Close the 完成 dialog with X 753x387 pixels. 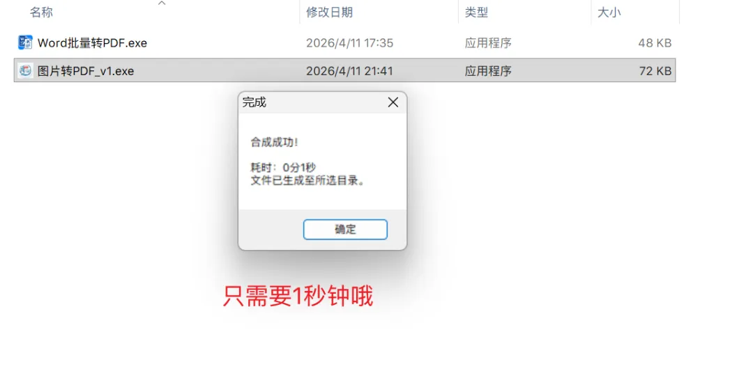pos(393,102)
